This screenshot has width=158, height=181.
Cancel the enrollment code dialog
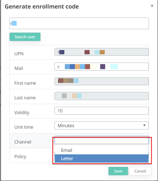pyautogui.click(x=140, y=171)
